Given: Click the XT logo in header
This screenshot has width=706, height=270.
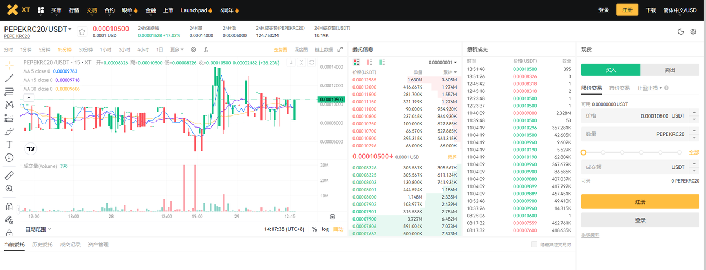Looking at the screenshot, I should click(x=18, y=10).
